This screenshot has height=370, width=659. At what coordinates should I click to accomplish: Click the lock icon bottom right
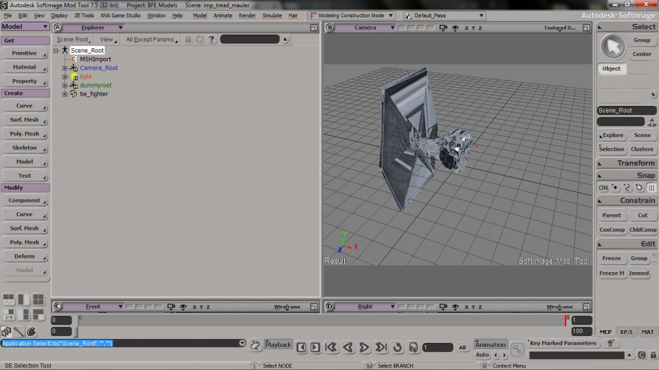pyautogui.click(x=653, y=355)
